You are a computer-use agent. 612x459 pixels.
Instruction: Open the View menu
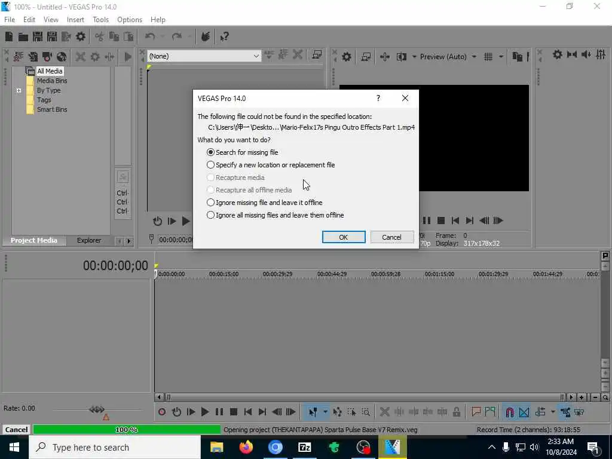tap(51, 20)
